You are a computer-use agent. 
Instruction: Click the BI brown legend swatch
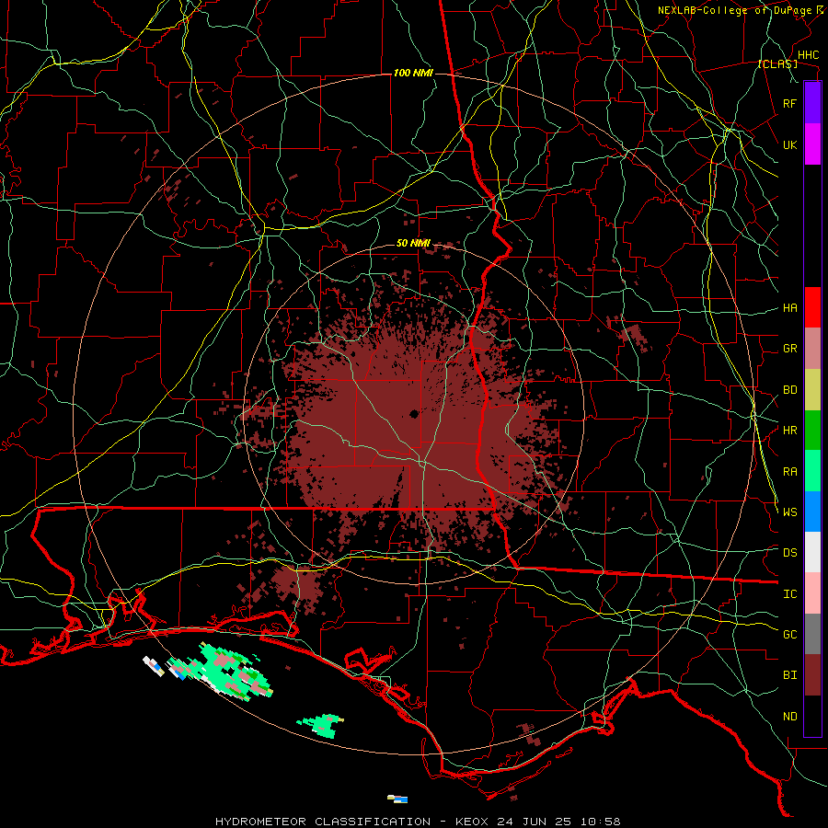[812, 675]
